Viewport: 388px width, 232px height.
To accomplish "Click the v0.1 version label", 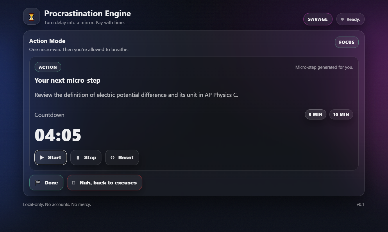I will pos(360,204).
